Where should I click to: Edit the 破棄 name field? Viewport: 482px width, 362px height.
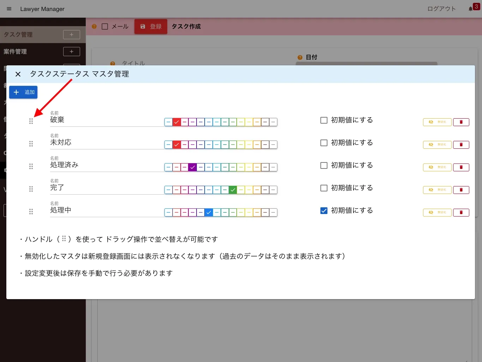click(107, 120)
